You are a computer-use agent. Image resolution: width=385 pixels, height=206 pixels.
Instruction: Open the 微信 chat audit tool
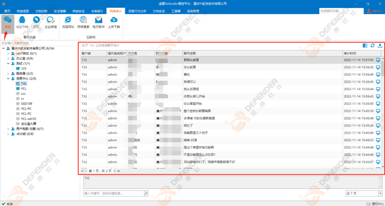click(x=8, y=22)
